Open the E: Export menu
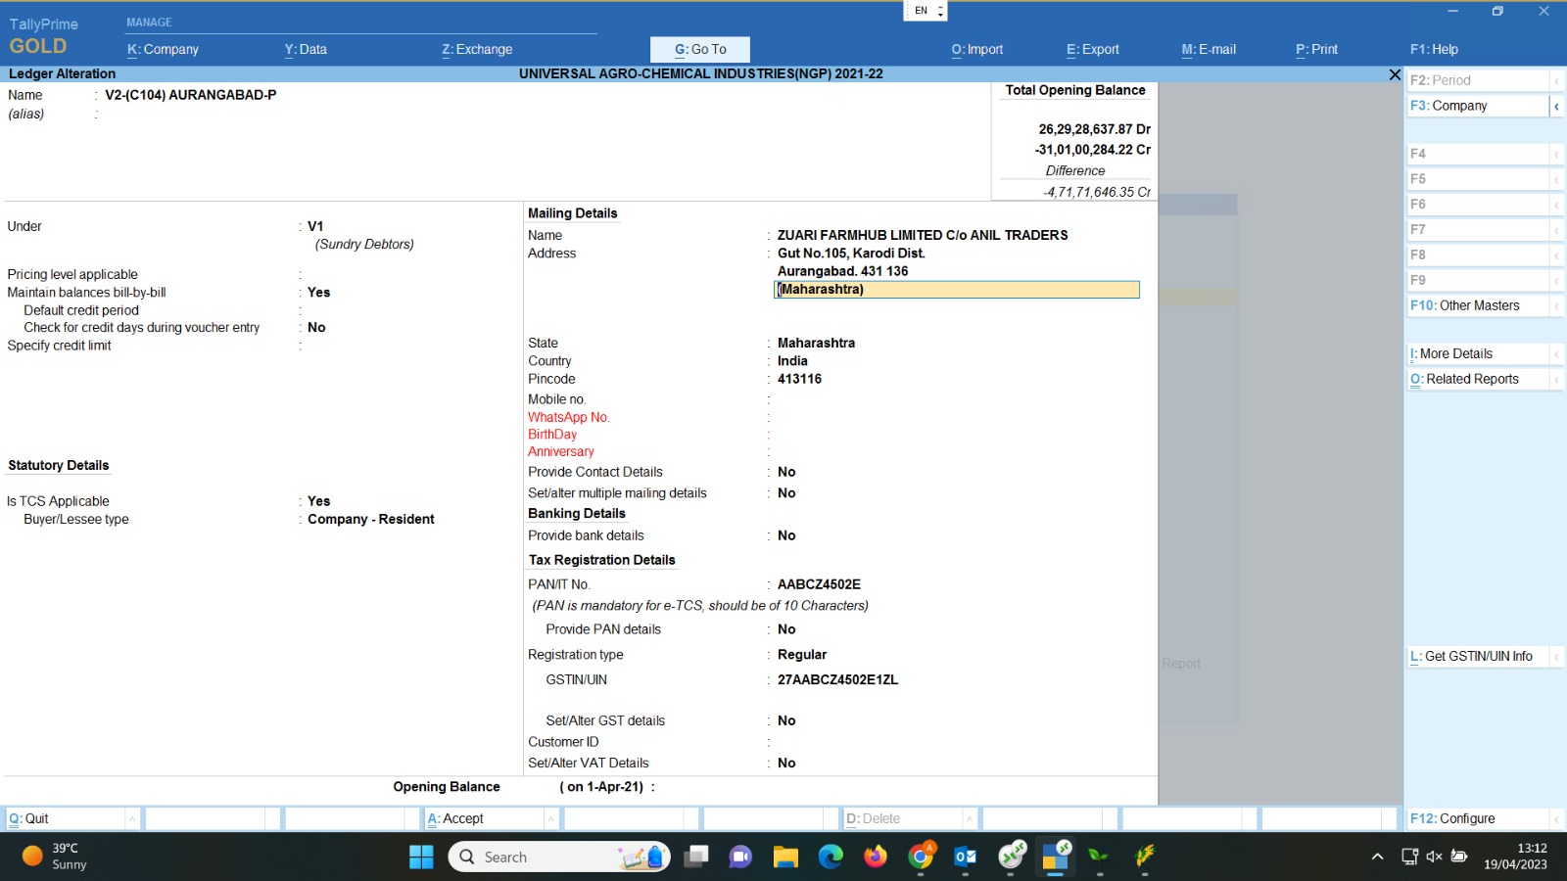This screenshot has height=881, width=1567. coord(1092,49)
